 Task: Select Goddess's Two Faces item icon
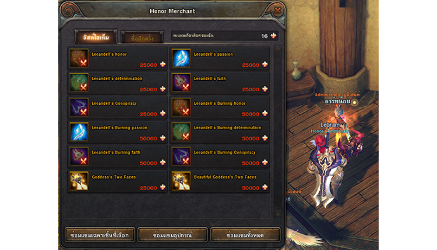pyautogui.click(x=79, y=181)
